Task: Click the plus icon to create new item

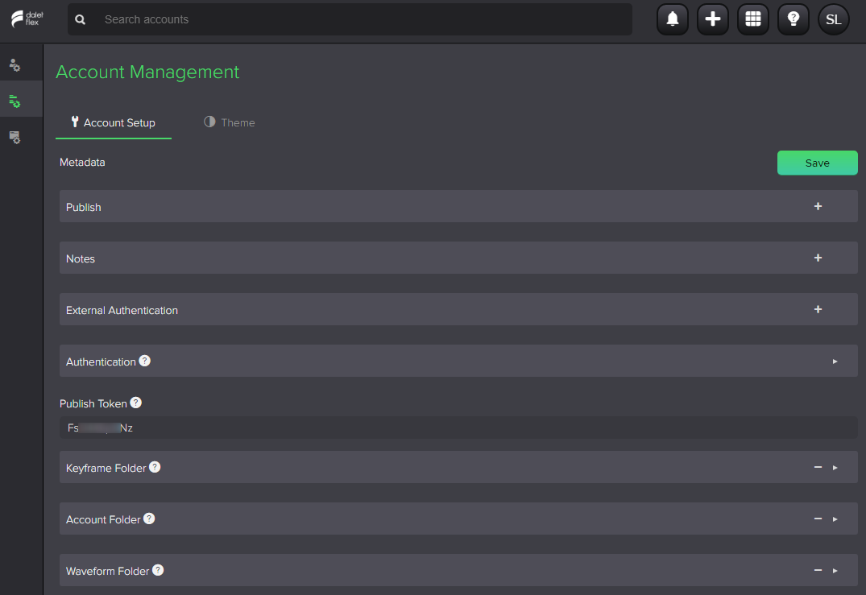Action: pyautogui.click(x=713, y=19)
